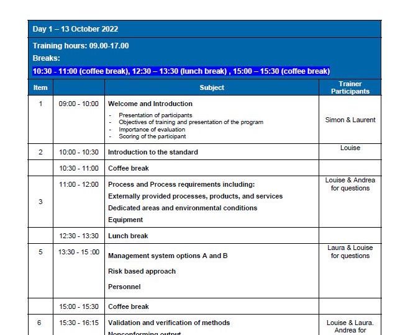Click item number '3' cell
The image size is (400, 335).
pyautogui.click(x=40, y=202)
